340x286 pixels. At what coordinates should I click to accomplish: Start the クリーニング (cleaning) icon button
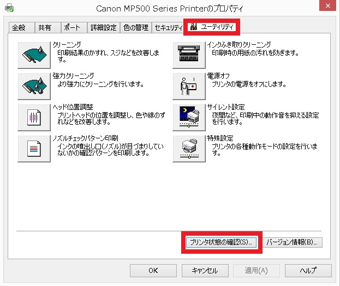[34, 55]
